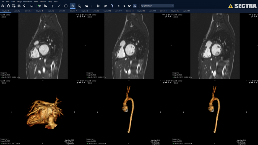Open the Image Information menu

coord(25,2)
